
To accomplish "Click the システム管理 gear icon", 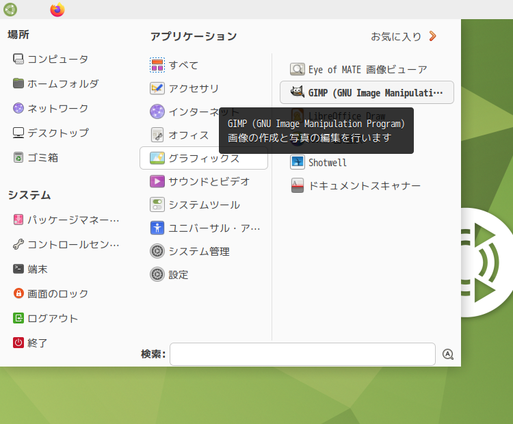I will (157, 251).
